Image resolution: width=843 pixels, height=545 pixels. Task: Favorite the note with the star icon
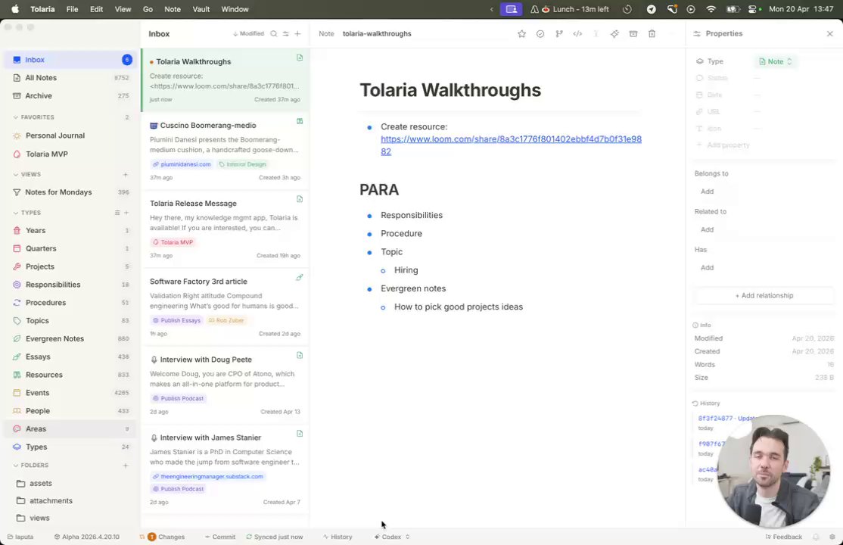tap(521, 34)
